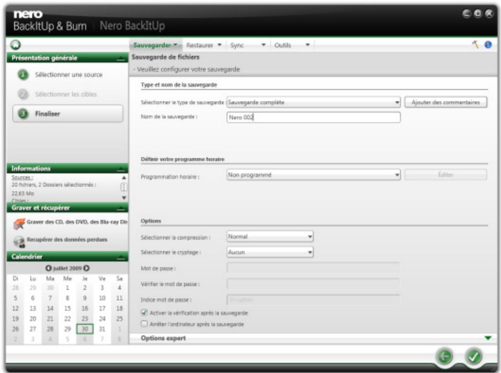This screenshot has height=373, width=501.
Task: Click the Vérifier le mot de passe field
Action: click(314, 283)
